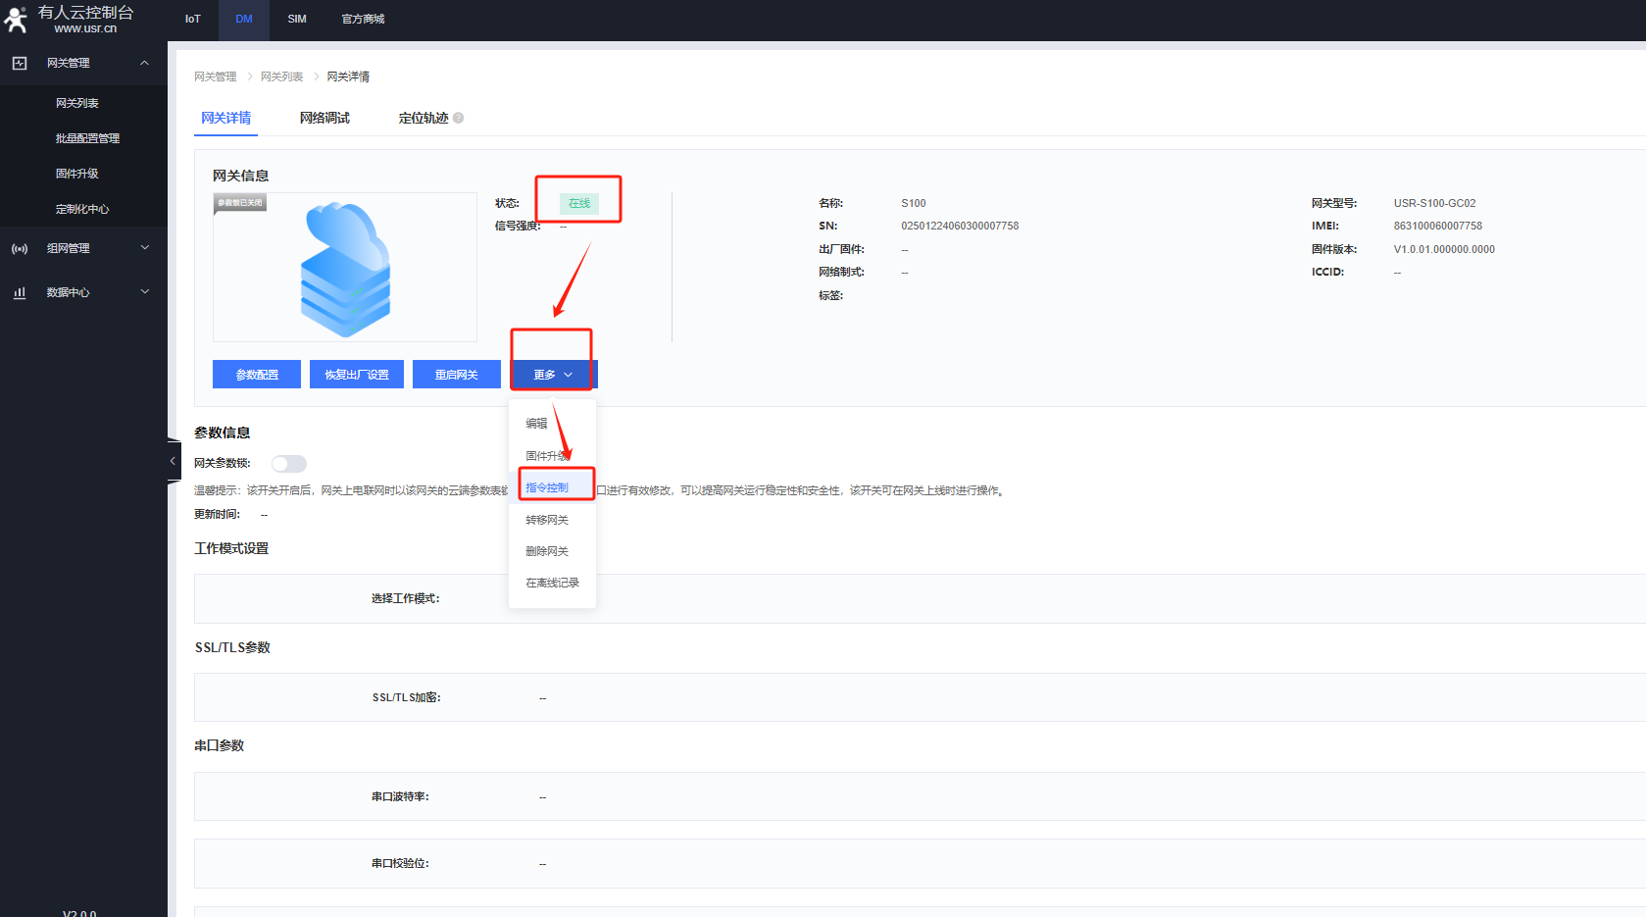Click the 数据中心 bar chart icon
Screen dimensions: 1646x917
(20, 292)
